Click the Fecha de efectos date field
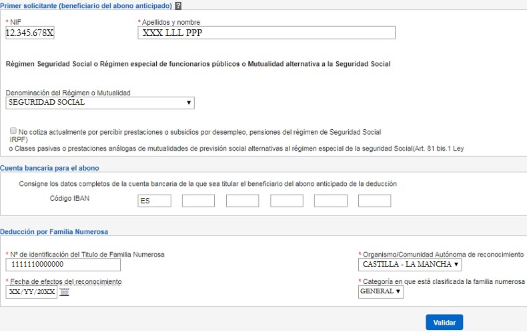Image resolution: width=527 pixels, height=332 pixels. (x=31, y=292)
